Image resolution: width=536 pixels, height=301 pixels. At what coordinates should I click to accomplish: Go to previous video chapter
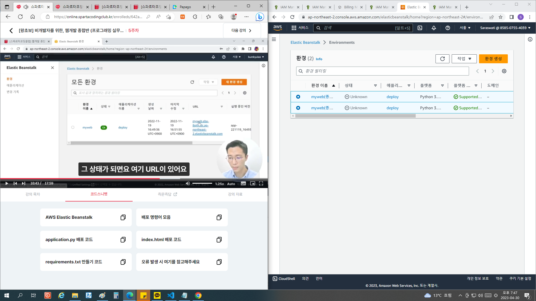(15, 183)
